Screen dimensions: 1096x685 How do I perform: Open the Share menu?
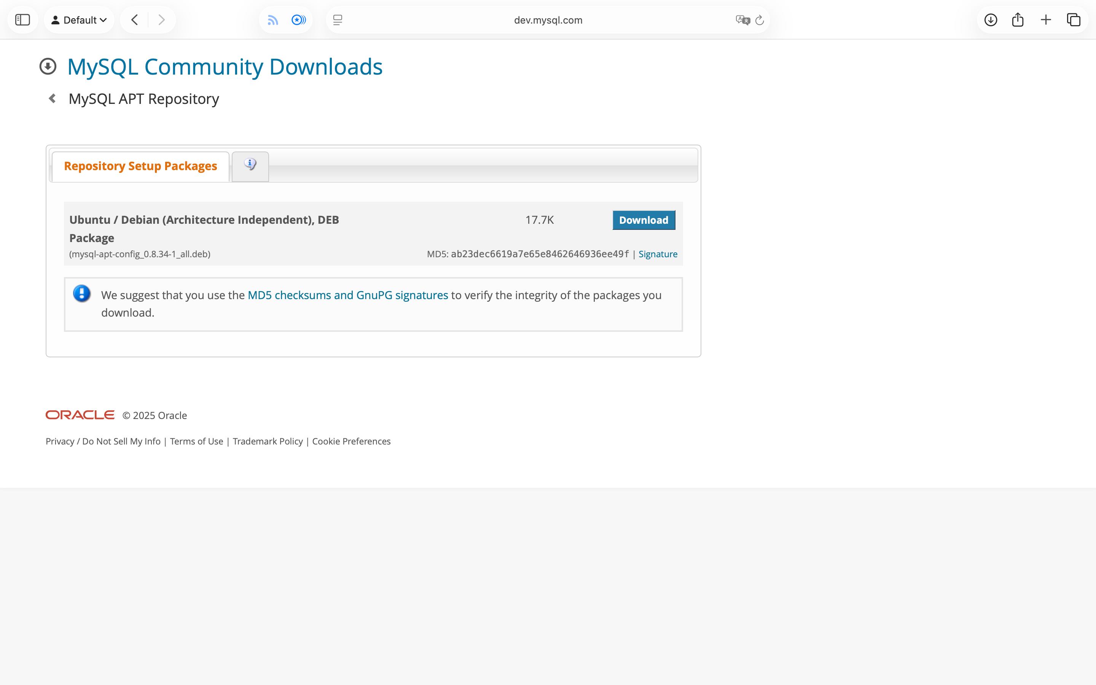(1018, 20)
